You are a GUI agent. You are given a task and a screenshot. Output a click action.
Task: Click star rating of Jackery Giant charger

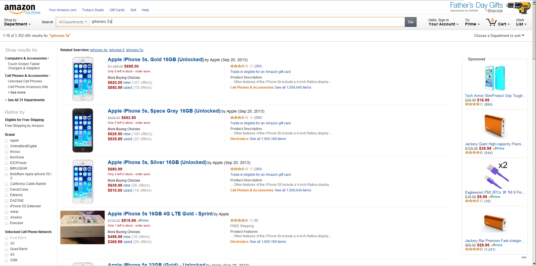pos(474,153)
